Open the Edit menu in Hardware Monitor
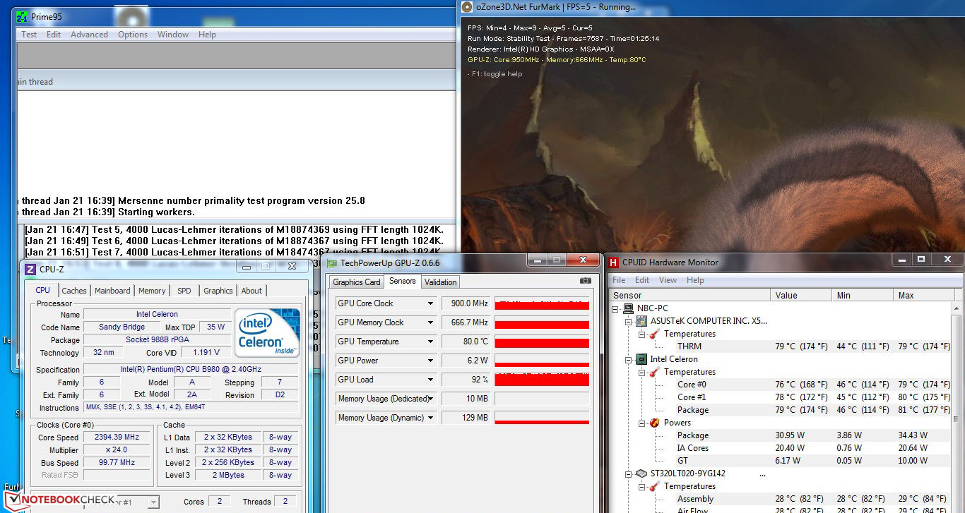This screenshot has width=965, height=513. (x=642, y=280)
